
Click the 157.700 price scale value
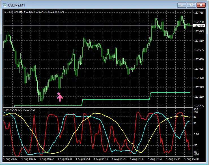(199, 22)
